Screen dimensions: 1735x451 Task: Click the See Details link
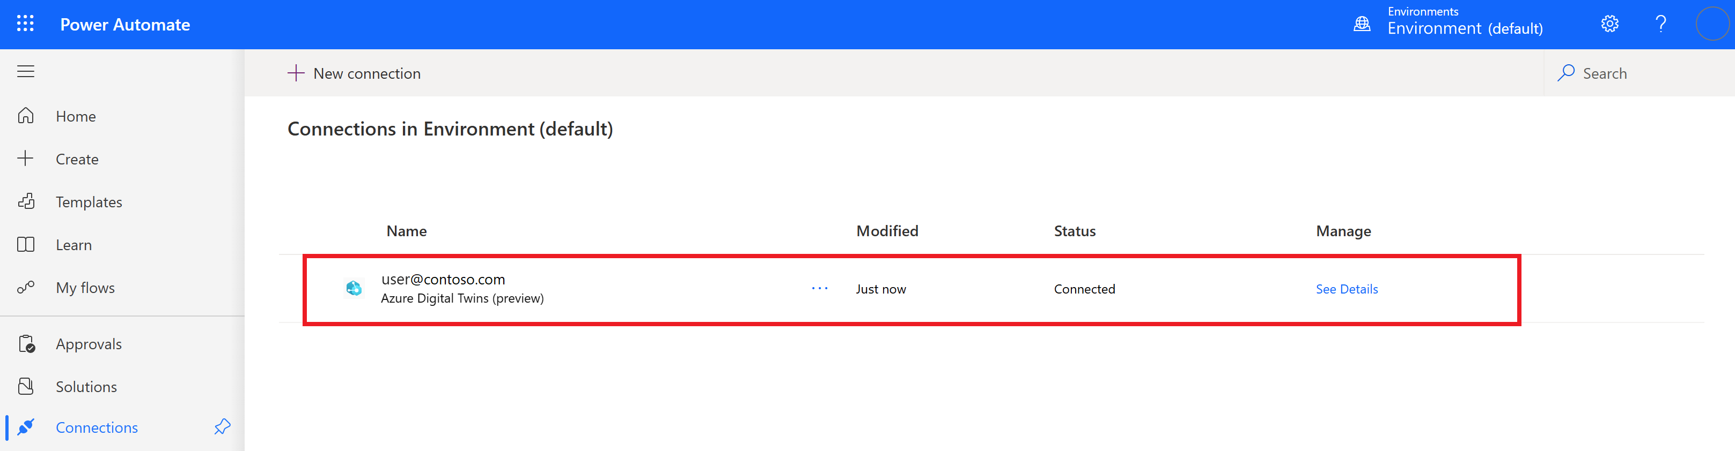[1347, 289]
